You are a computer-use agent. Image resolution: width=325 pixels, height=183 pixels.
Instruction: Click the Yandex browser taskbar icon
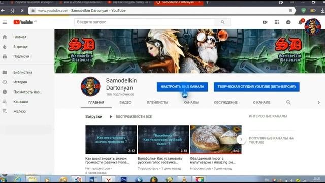(x=108, y=179)
